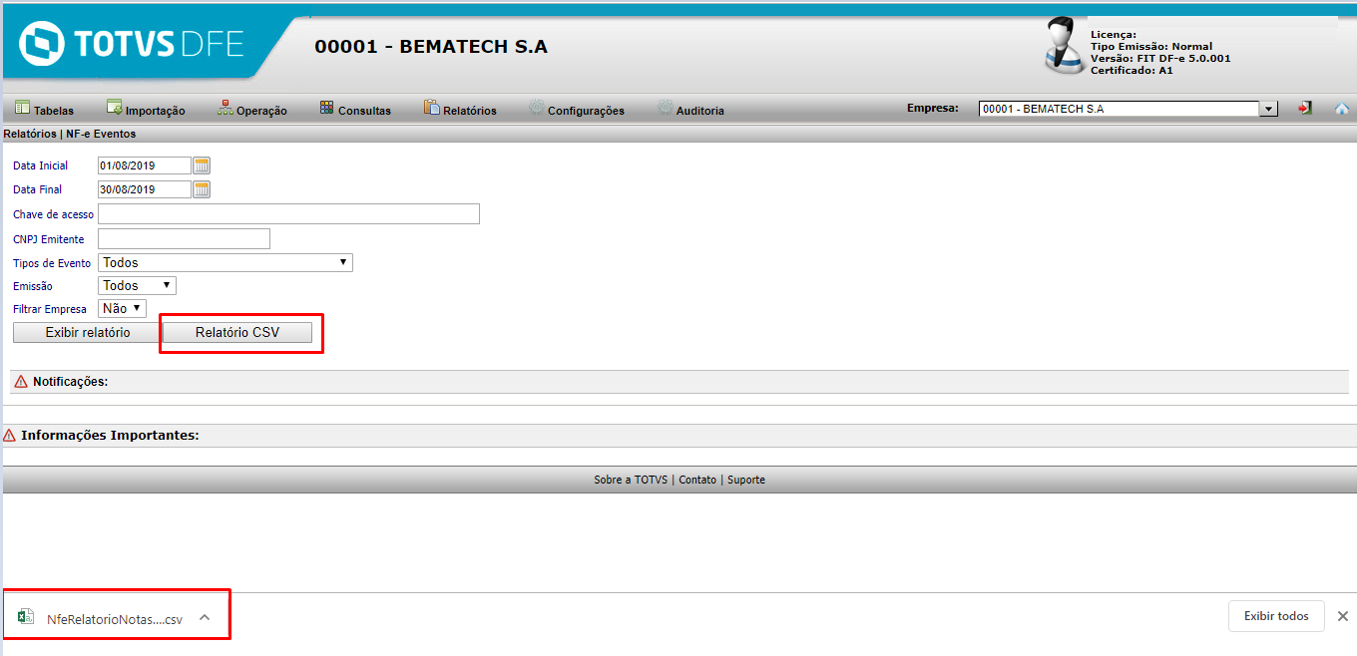Click the 00001 - BEMATECH S.A header title
This screenshot has height=656, width=1357.
pyautogui.click(x=431, y=47)
